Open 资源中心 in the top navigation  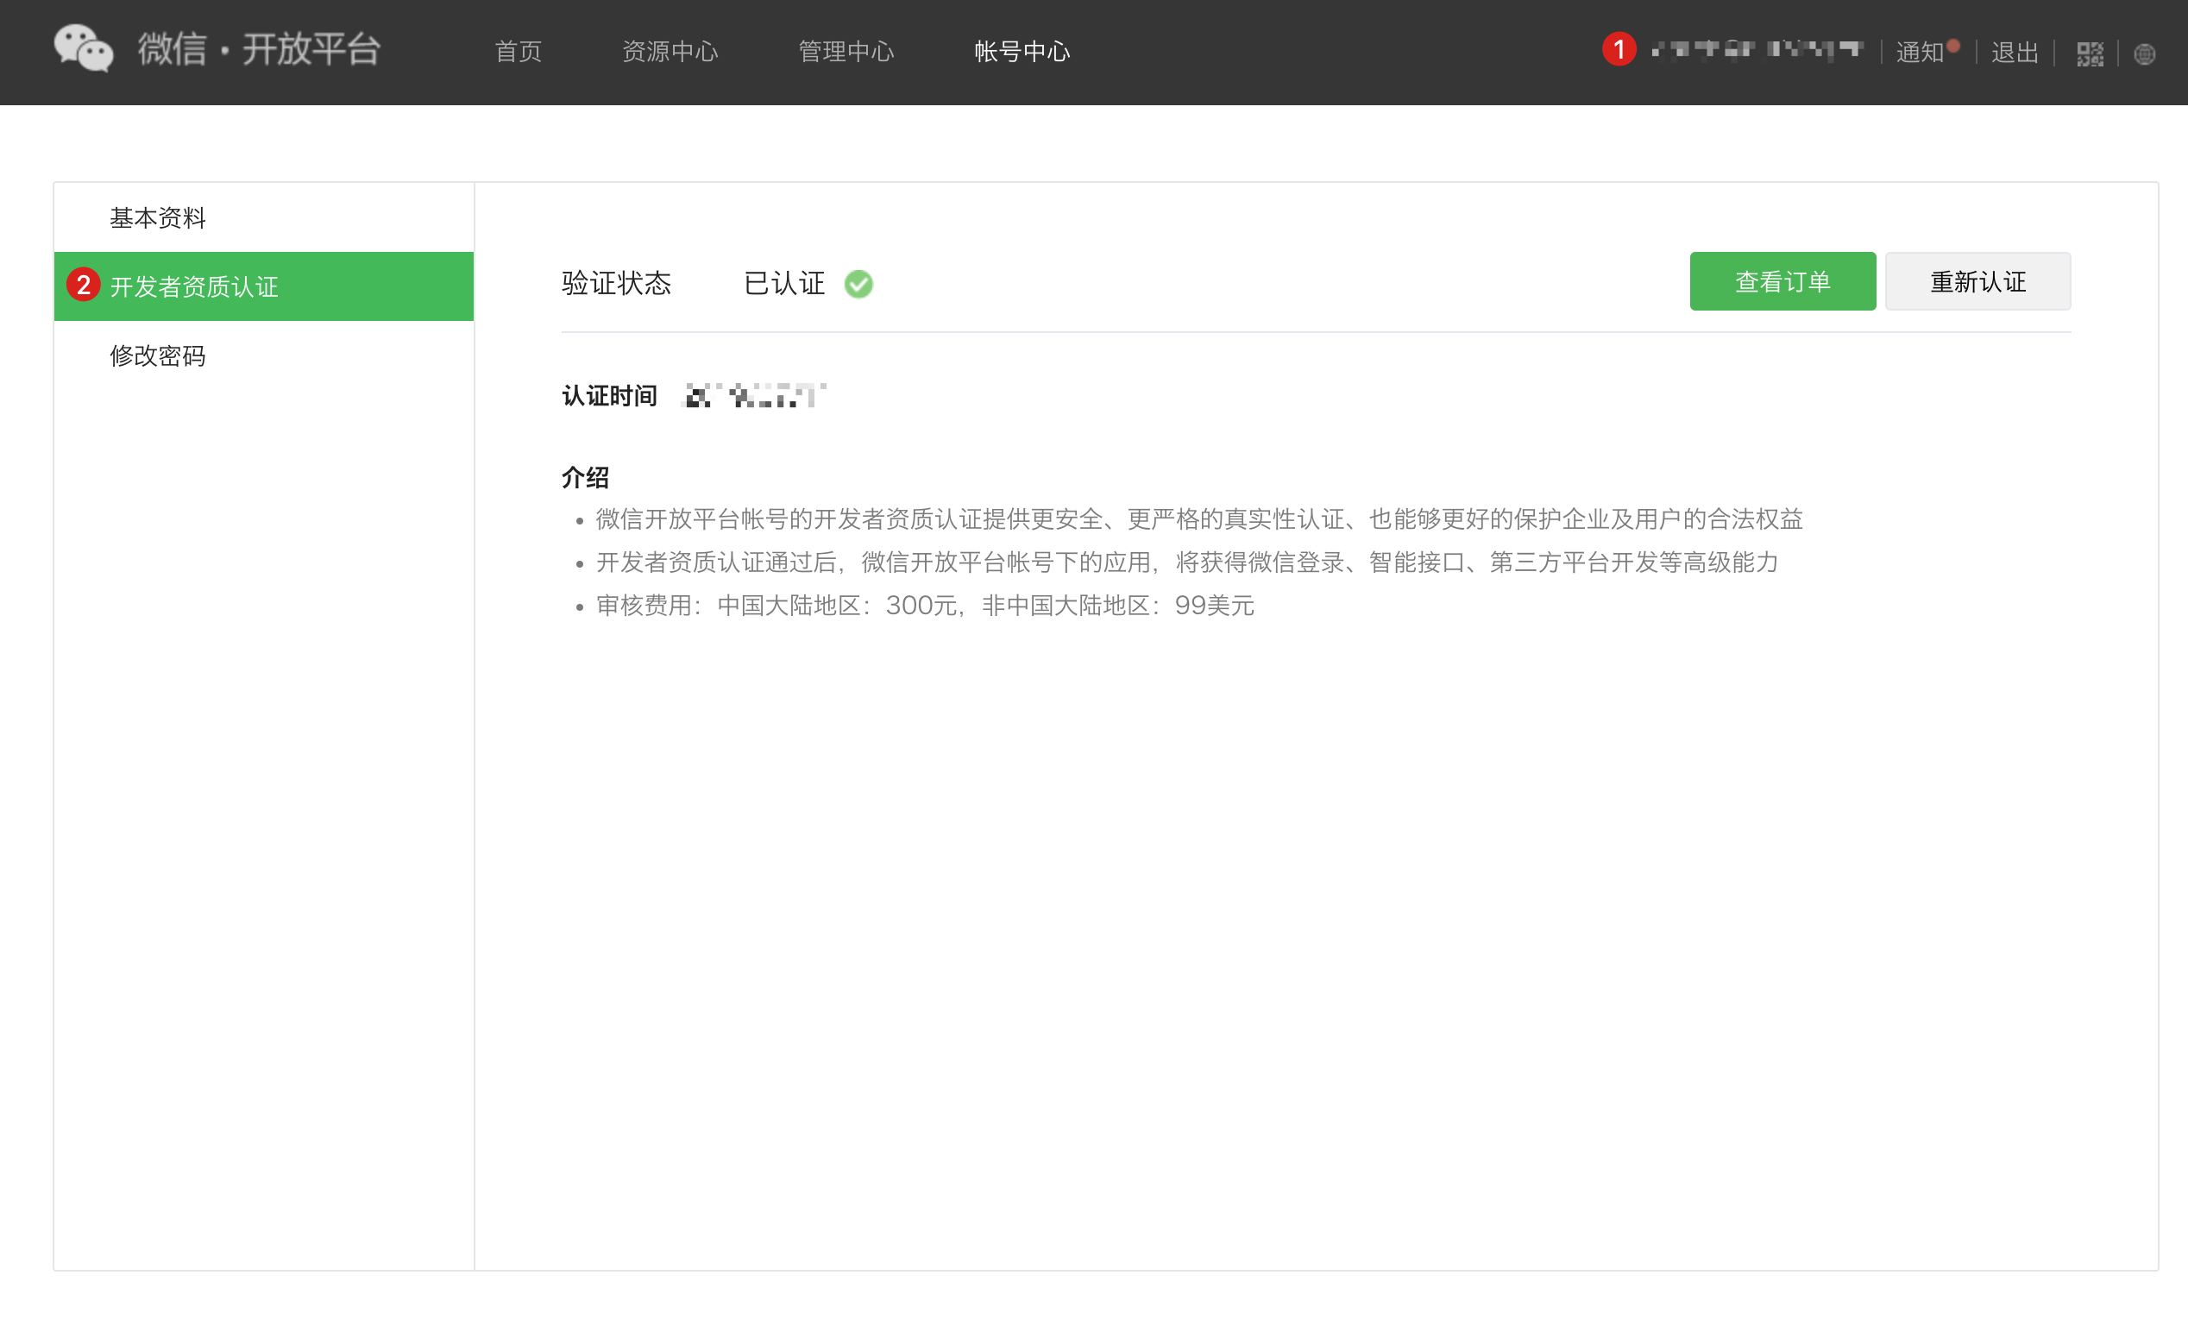pos(670,52)
